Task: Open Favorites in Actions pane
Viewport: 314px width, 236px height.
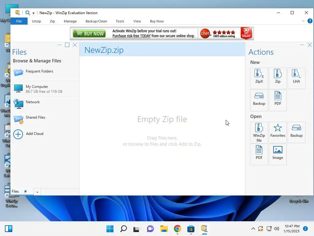Action: click(278, 132)
